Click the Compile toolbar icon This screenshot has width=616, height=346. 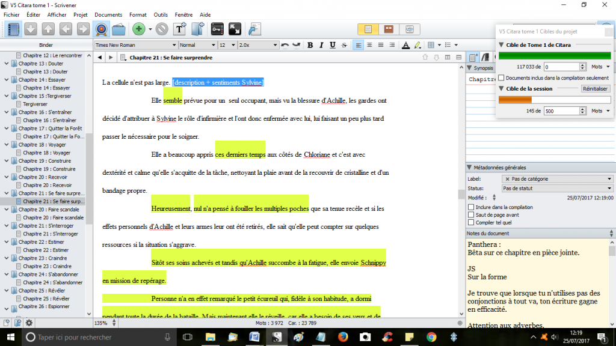[x=254, y=29]
